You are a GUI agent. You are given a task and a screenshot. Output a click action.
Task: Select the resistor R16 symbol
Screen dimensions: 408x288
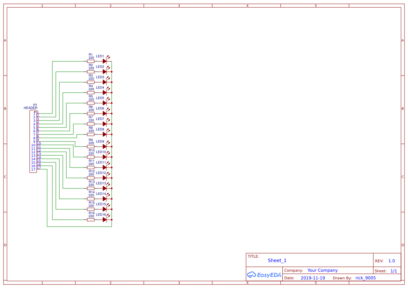coord(91,219)
